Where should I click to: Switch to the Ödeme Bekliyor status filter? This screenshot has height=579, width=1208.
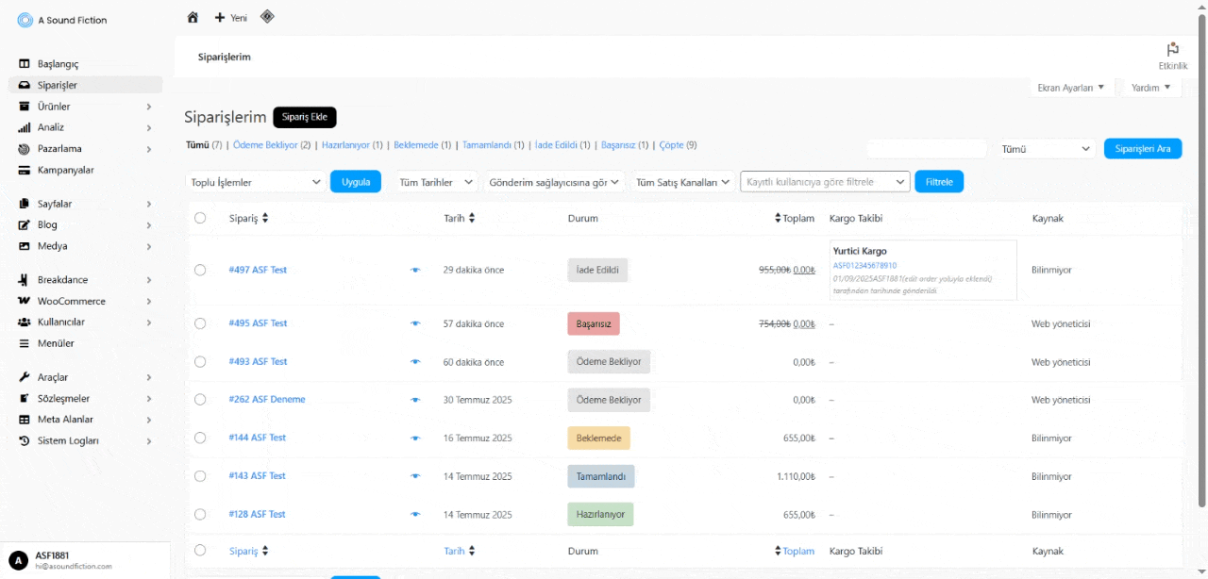coord(265,145)
